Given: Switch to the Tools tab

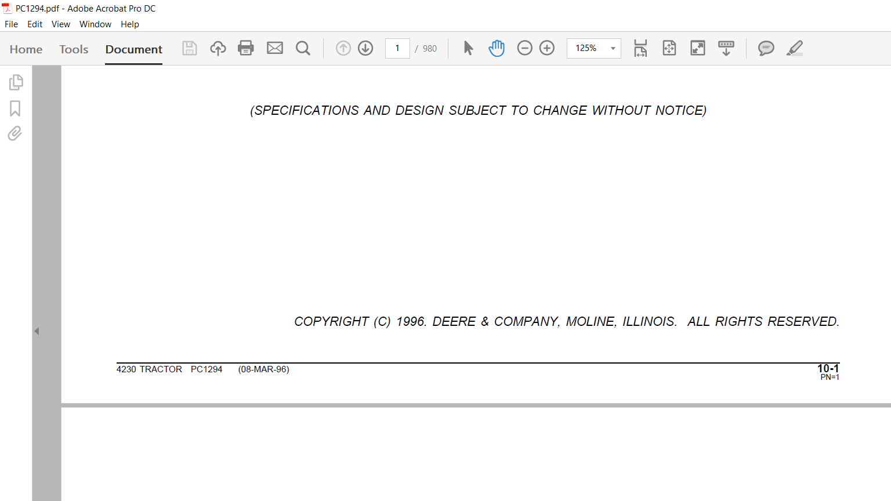Looking at the screenshot, I should click(x=74, y=49).
